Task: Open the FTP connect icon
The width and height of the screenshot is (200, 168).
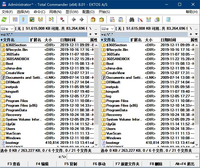Action: tap(112, 20)
